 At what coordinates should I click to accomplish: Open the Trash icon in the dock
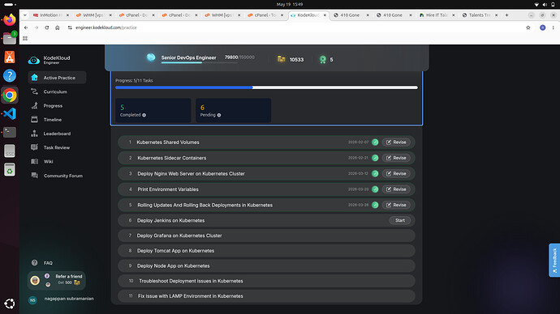tap(10, 170)
